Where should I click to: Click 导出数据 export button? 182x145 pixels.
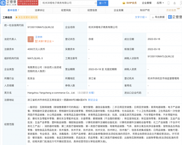[x=158, y=17]
